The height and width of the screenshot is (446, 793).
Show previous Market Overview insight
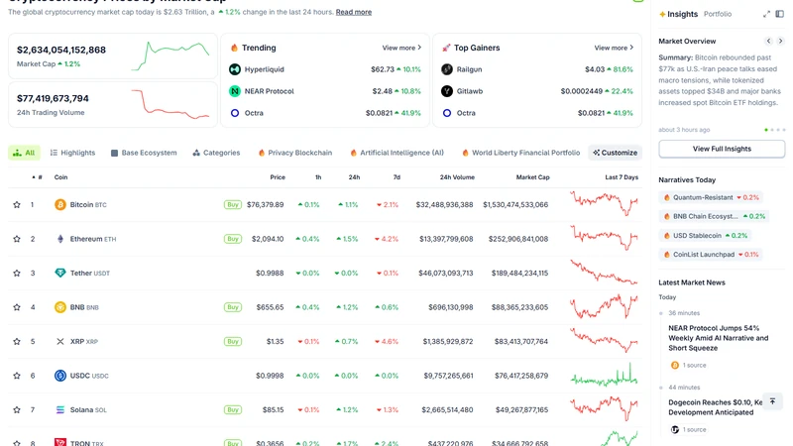pos(769,41)
